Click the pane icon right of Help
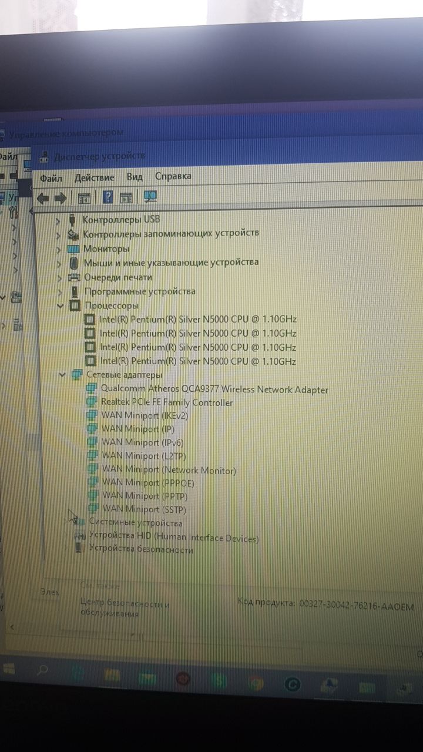This screenshot has width=423, height=752. click(x=126, y=197)
